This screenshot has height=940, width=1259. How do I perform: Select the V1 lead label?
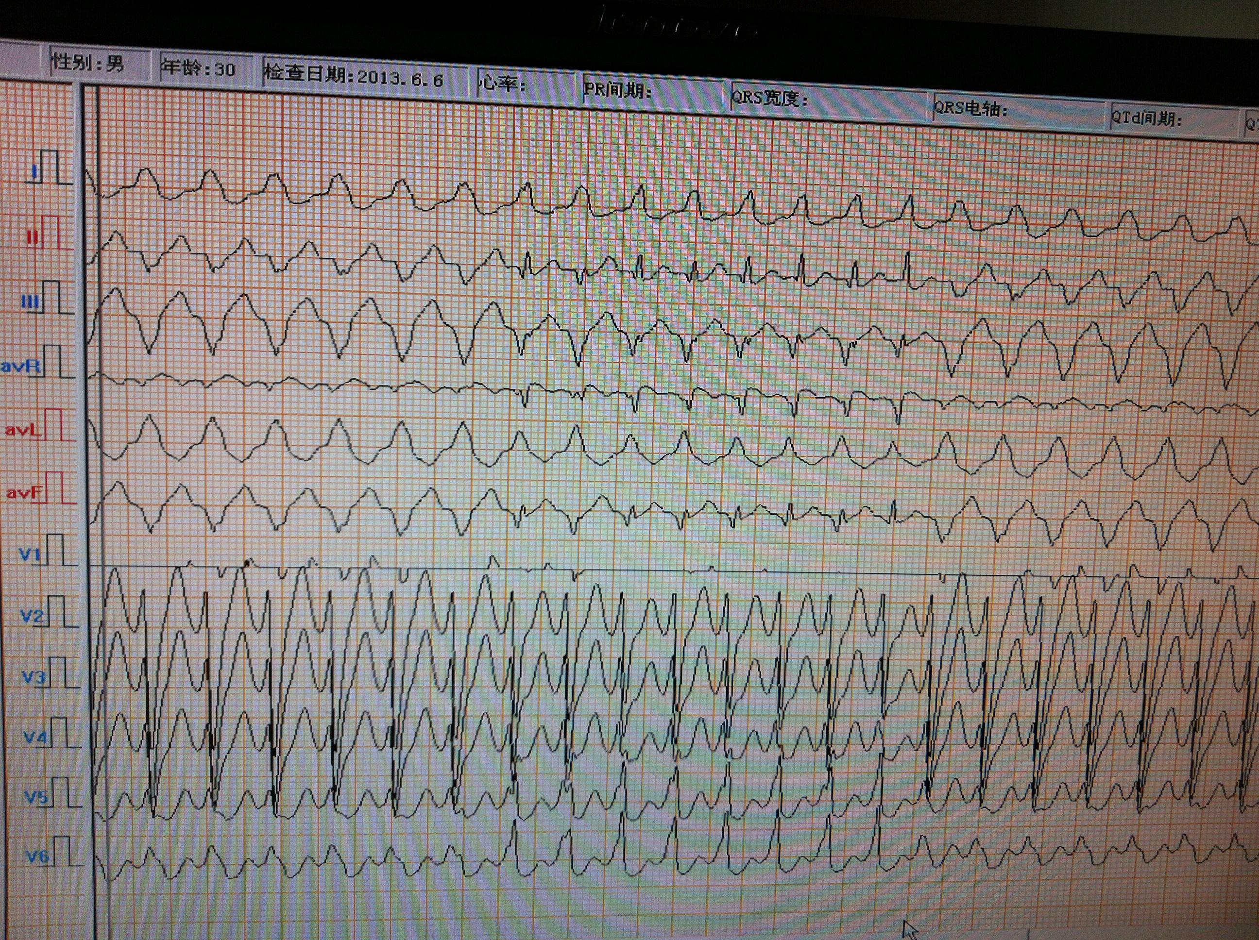30,554
